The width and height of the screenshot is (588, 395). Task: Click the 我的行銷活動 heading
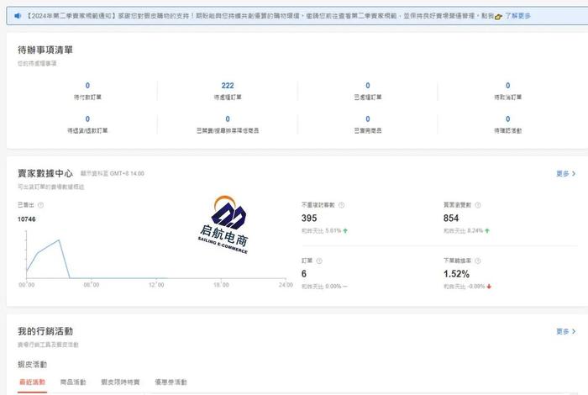click(x=45, y=331)
